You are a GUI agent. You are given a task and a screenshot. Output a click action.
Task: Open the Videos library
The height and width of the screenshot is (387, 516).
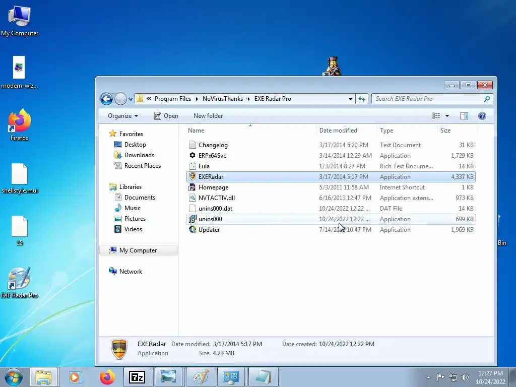pos(128,229)
